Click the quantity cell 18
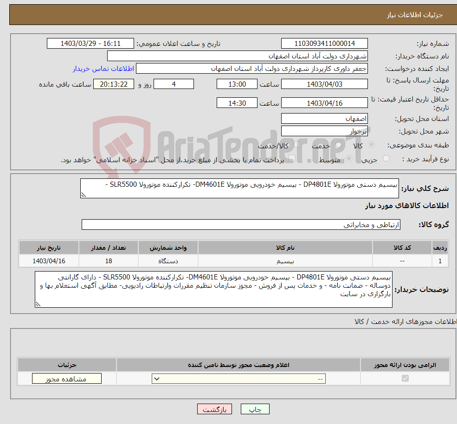 [x=109, y=261]
